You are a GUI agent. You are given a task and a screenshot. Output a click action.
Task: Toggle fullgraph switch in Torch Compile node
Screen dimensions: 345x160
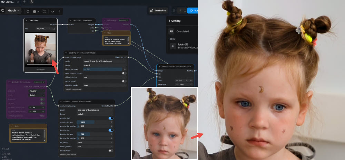(x=42, y=99)
